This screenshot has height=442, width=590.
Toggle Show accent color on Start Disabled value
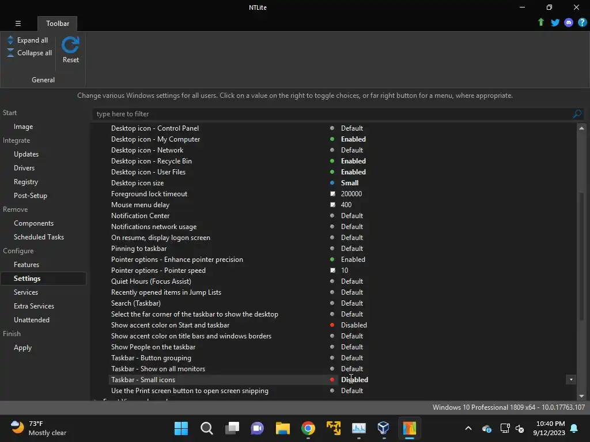(x=354, y=325)
